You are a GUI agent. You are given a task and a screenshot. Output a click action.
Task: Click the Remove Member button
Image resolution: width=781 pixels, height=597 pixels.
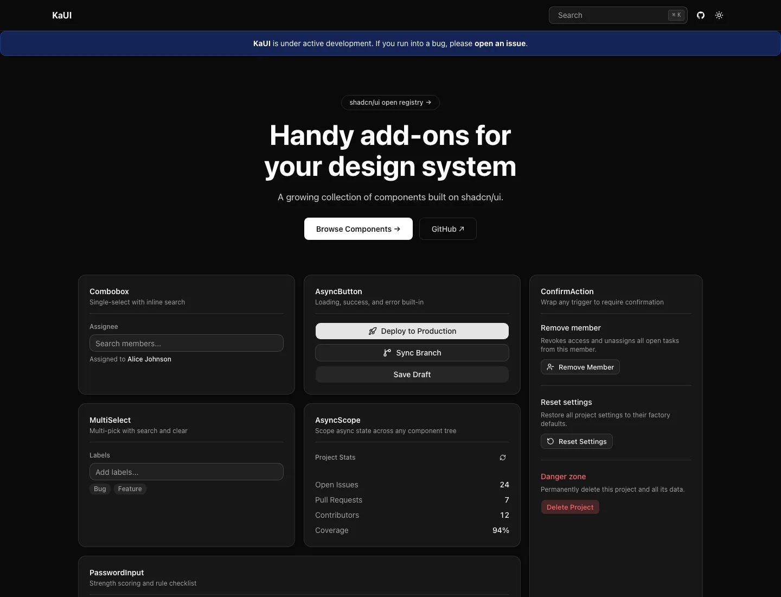[580, 367]
